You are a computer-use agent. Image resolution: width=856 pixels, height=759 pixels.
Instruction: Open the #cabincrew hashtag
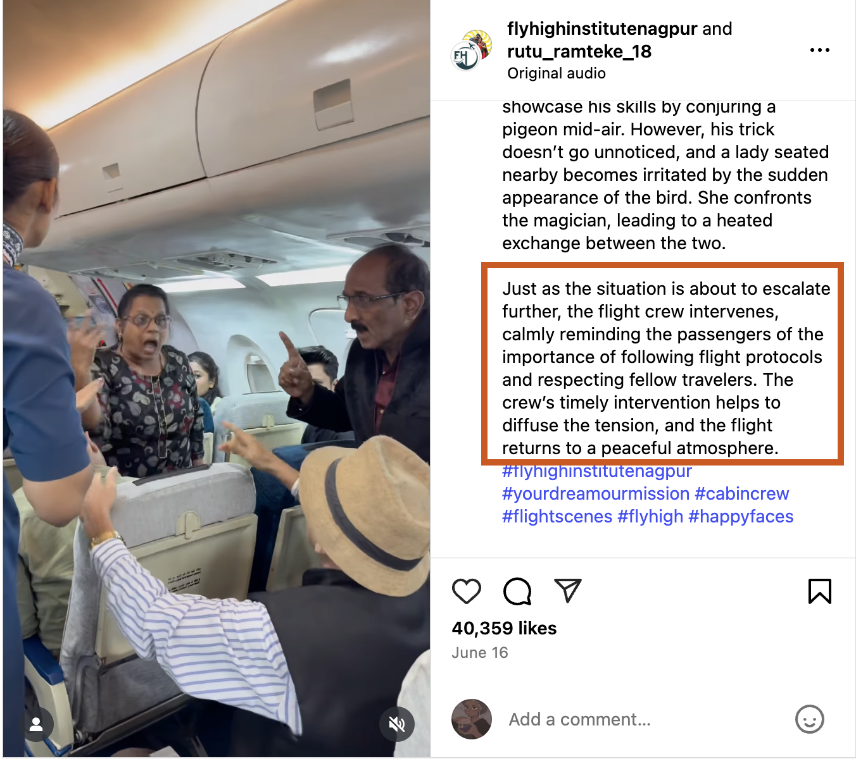(742, 494)
